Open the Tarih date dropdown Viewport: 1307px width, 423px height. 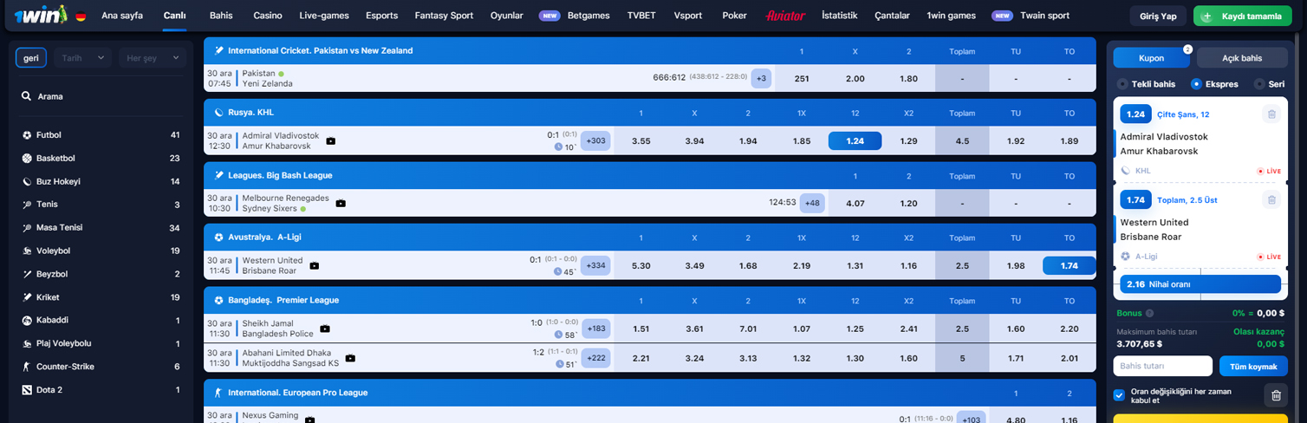[x=83, y=58]
